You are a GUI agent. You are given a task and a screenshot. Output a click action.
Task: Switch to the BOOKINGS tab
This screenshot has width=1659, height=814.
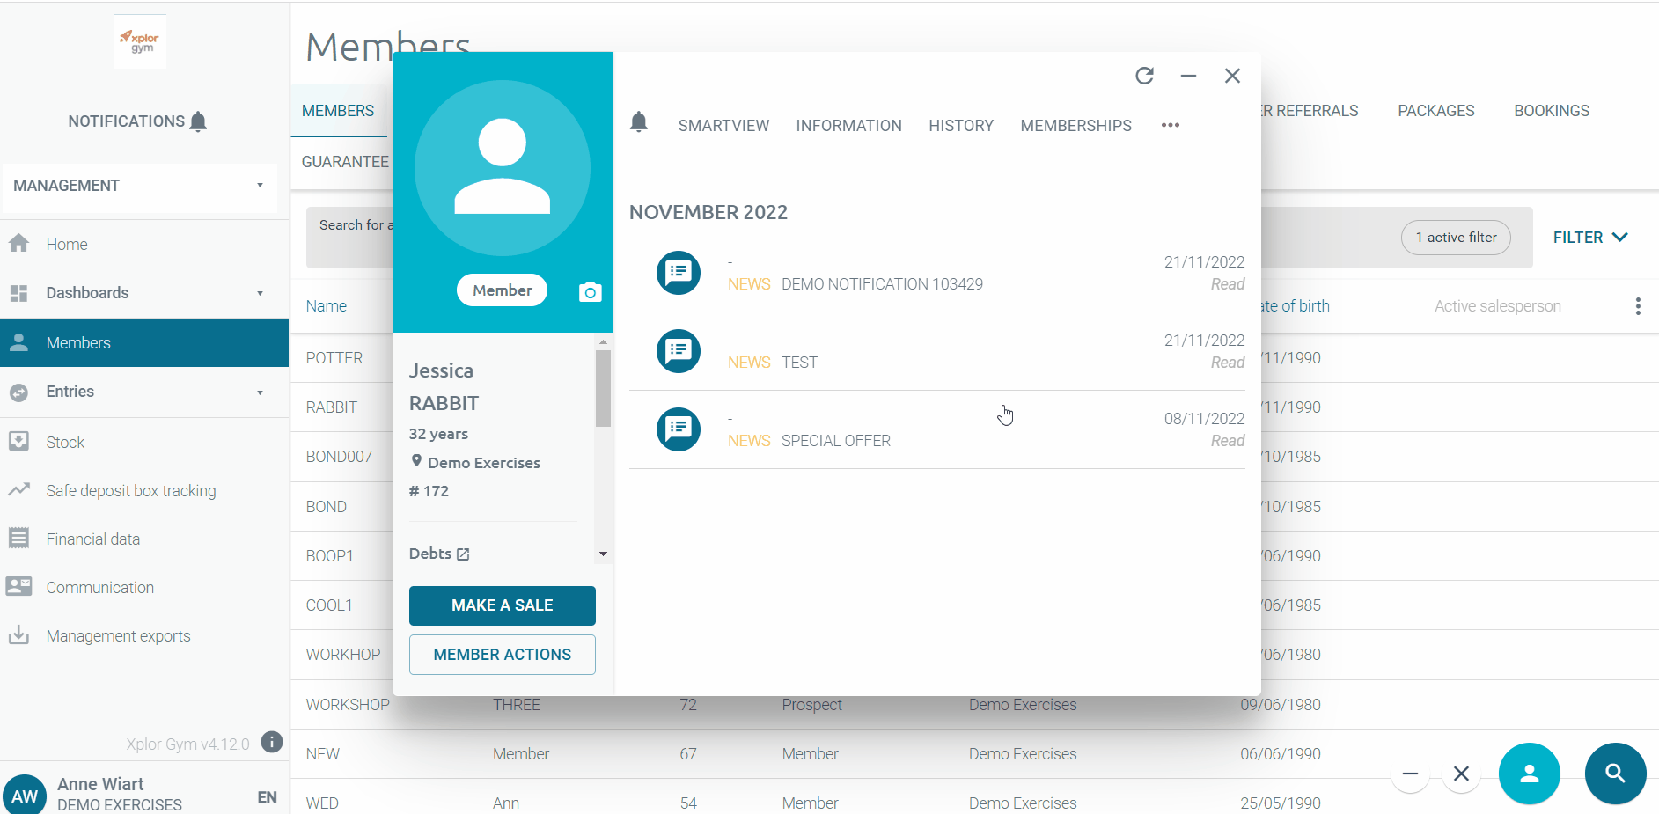1551,111
